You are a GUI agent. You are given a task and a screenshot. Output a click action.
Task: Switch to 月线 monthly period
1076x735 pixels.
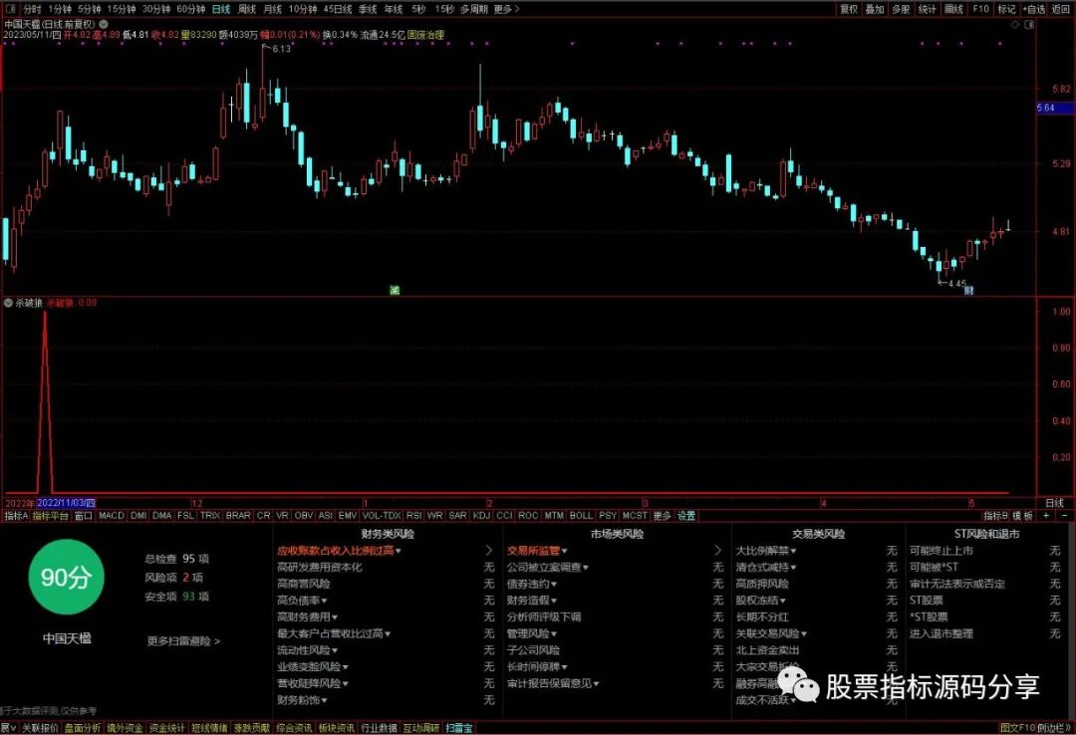tap(273, 9)
